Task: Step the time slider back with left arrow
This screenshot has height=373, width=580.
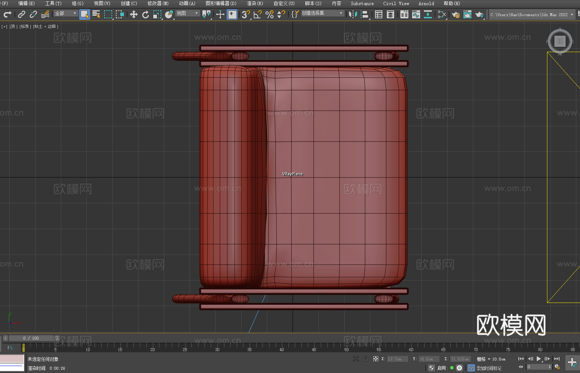Action: [x=5, y=338]
